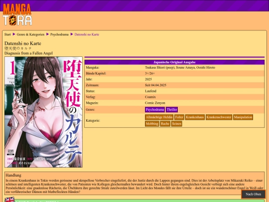Open the Krankenschwester category tag
Screen dimensions: 269x202
click(x=219, y=117)
